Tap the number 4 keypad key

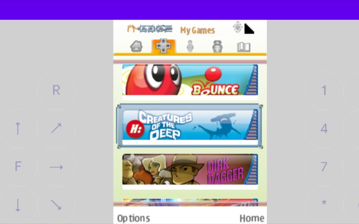[324, 128]
